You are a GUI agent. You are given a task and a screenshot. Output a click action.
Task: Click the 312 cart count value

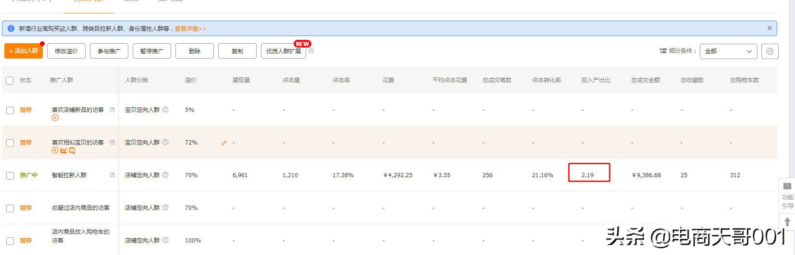click(x=735, y=175)
